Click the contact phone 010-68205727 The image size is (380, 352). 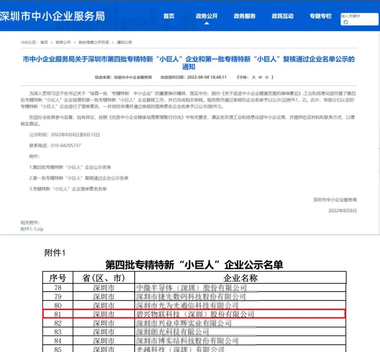[66, 145]
